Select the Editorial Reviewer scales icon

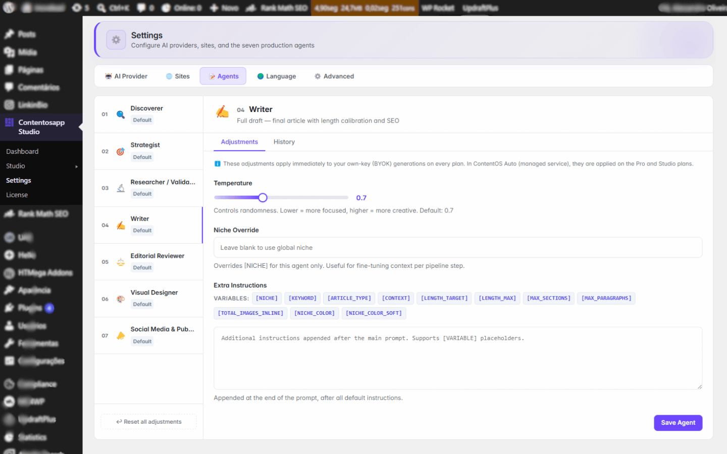[121, 262]
